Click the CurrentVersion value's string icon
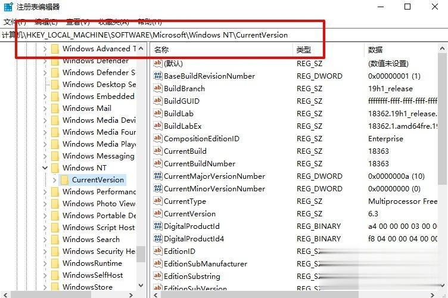This screenshot has height=298, width=448. tap(158, 214)
